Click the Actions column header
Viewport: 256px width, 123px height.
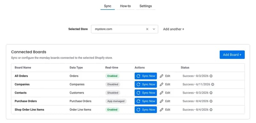coord(140,68)
